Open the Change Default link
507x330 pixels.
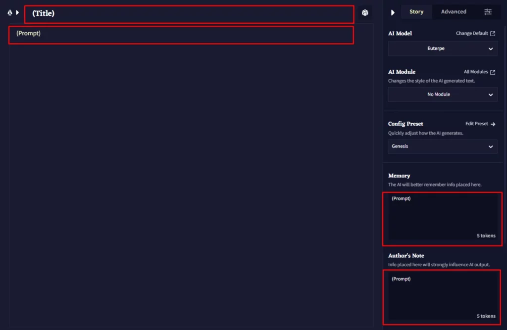[475, 33]
